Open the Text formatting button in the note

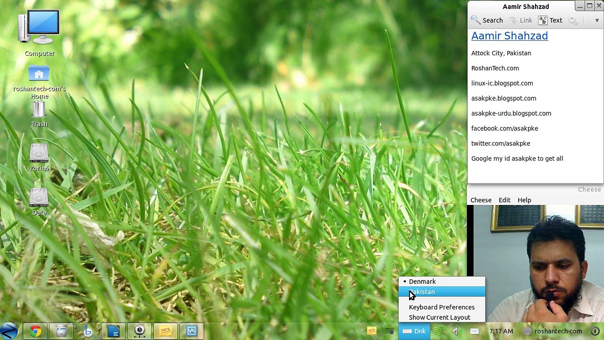click(550, 20)
